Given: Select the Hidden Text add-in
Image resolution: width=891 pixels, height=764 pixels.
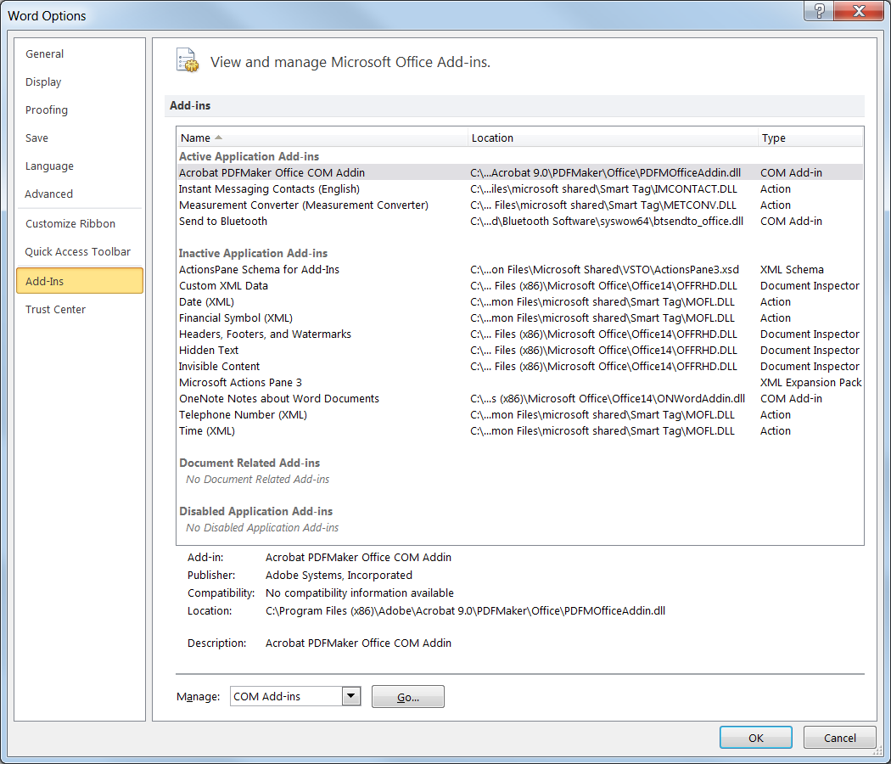Looking at the screenshot, I should (x=520, y=350).
